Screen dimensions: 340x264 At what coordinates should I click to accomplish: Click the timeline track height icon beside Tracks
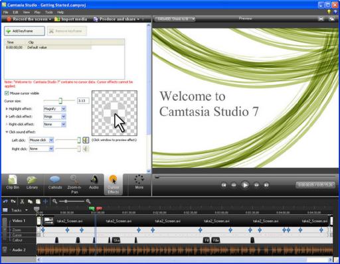click(5, 210)
